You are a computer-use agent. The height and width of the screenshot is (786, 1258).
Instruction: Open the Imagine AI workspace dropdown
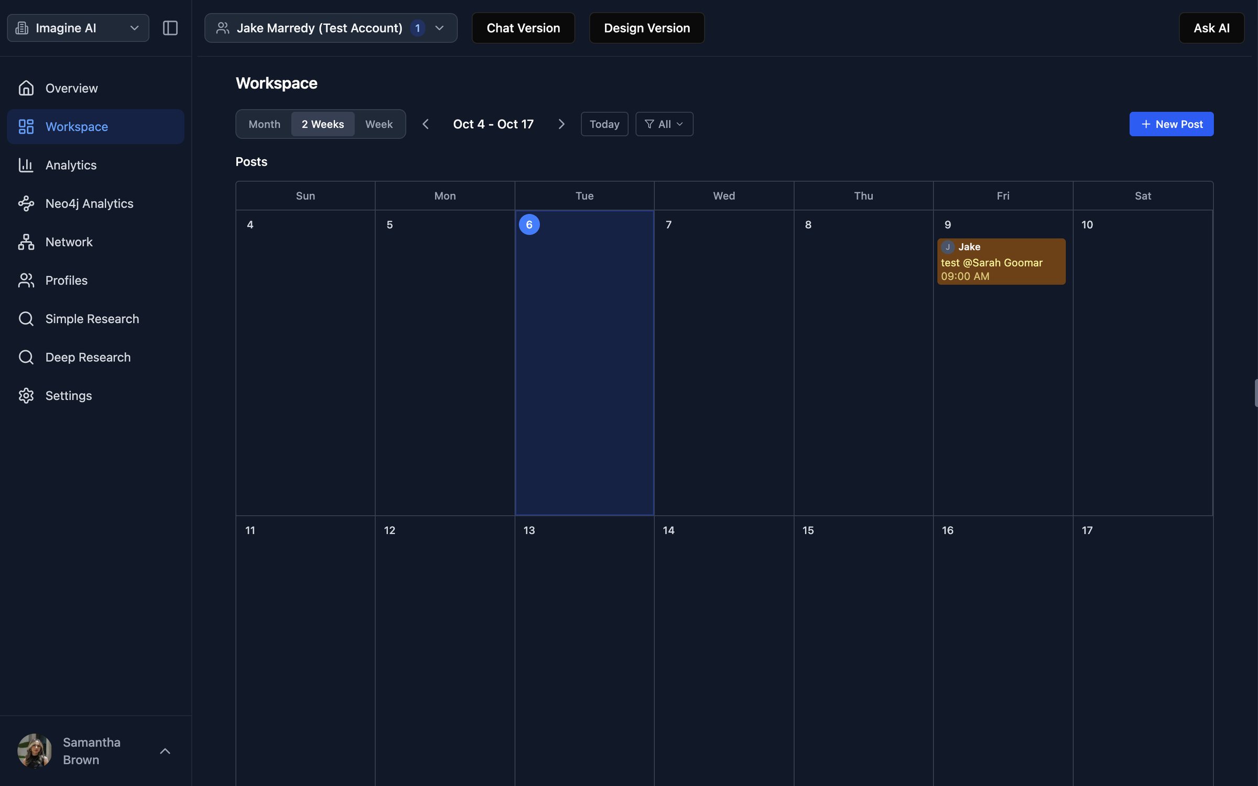78,28
